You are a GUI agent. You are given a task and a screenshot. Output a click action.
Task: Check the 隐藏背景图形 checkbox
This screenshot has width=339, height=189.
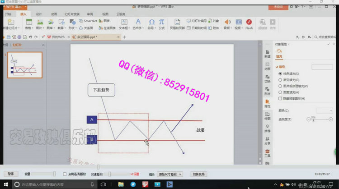(x=280, y=98)
